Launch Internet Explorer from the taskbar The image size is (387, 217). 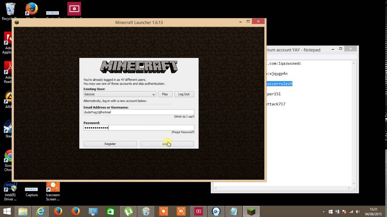pyautogui.click(x=41, y=211)
